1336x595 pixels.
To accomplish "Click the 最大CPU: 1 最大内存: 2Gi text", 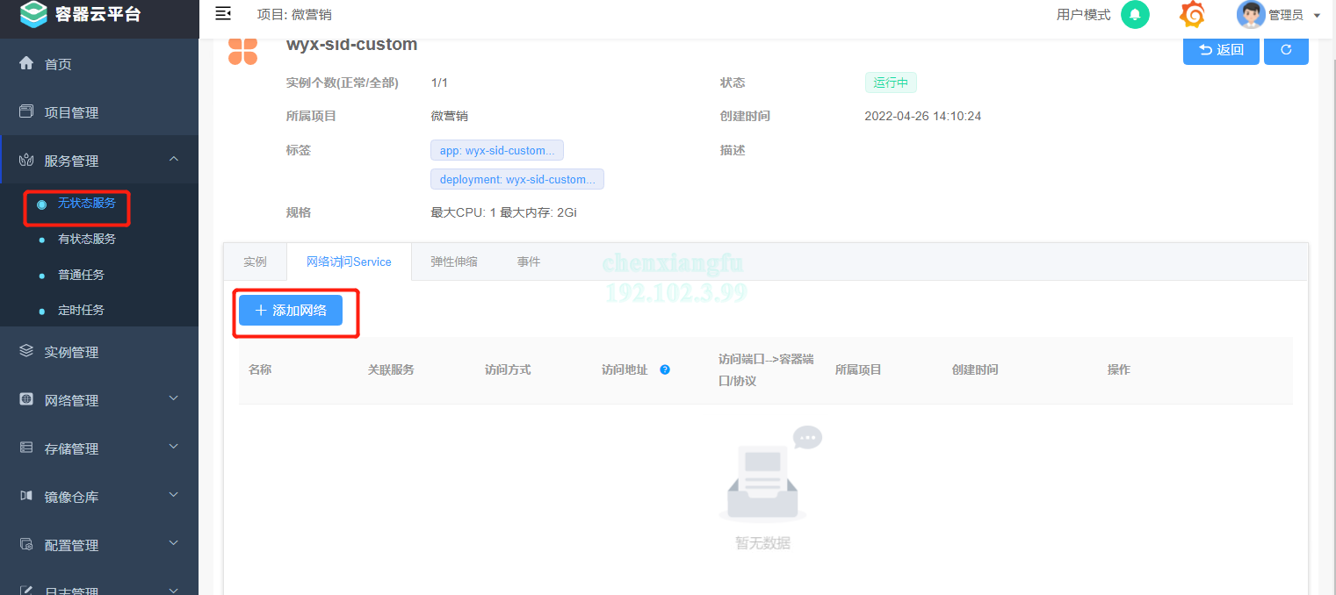I will pos(503,212).
